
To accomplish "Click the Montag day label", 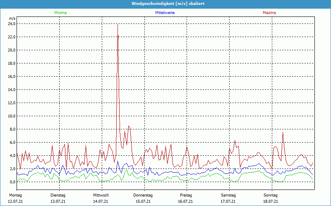I will tap(15, 195).
